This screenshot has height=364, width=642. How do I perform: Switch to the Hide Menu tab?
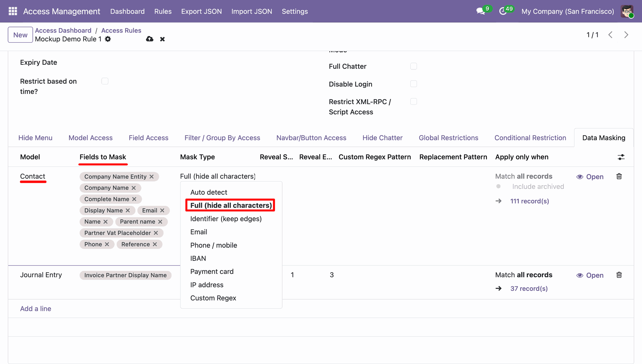[35, 138]
